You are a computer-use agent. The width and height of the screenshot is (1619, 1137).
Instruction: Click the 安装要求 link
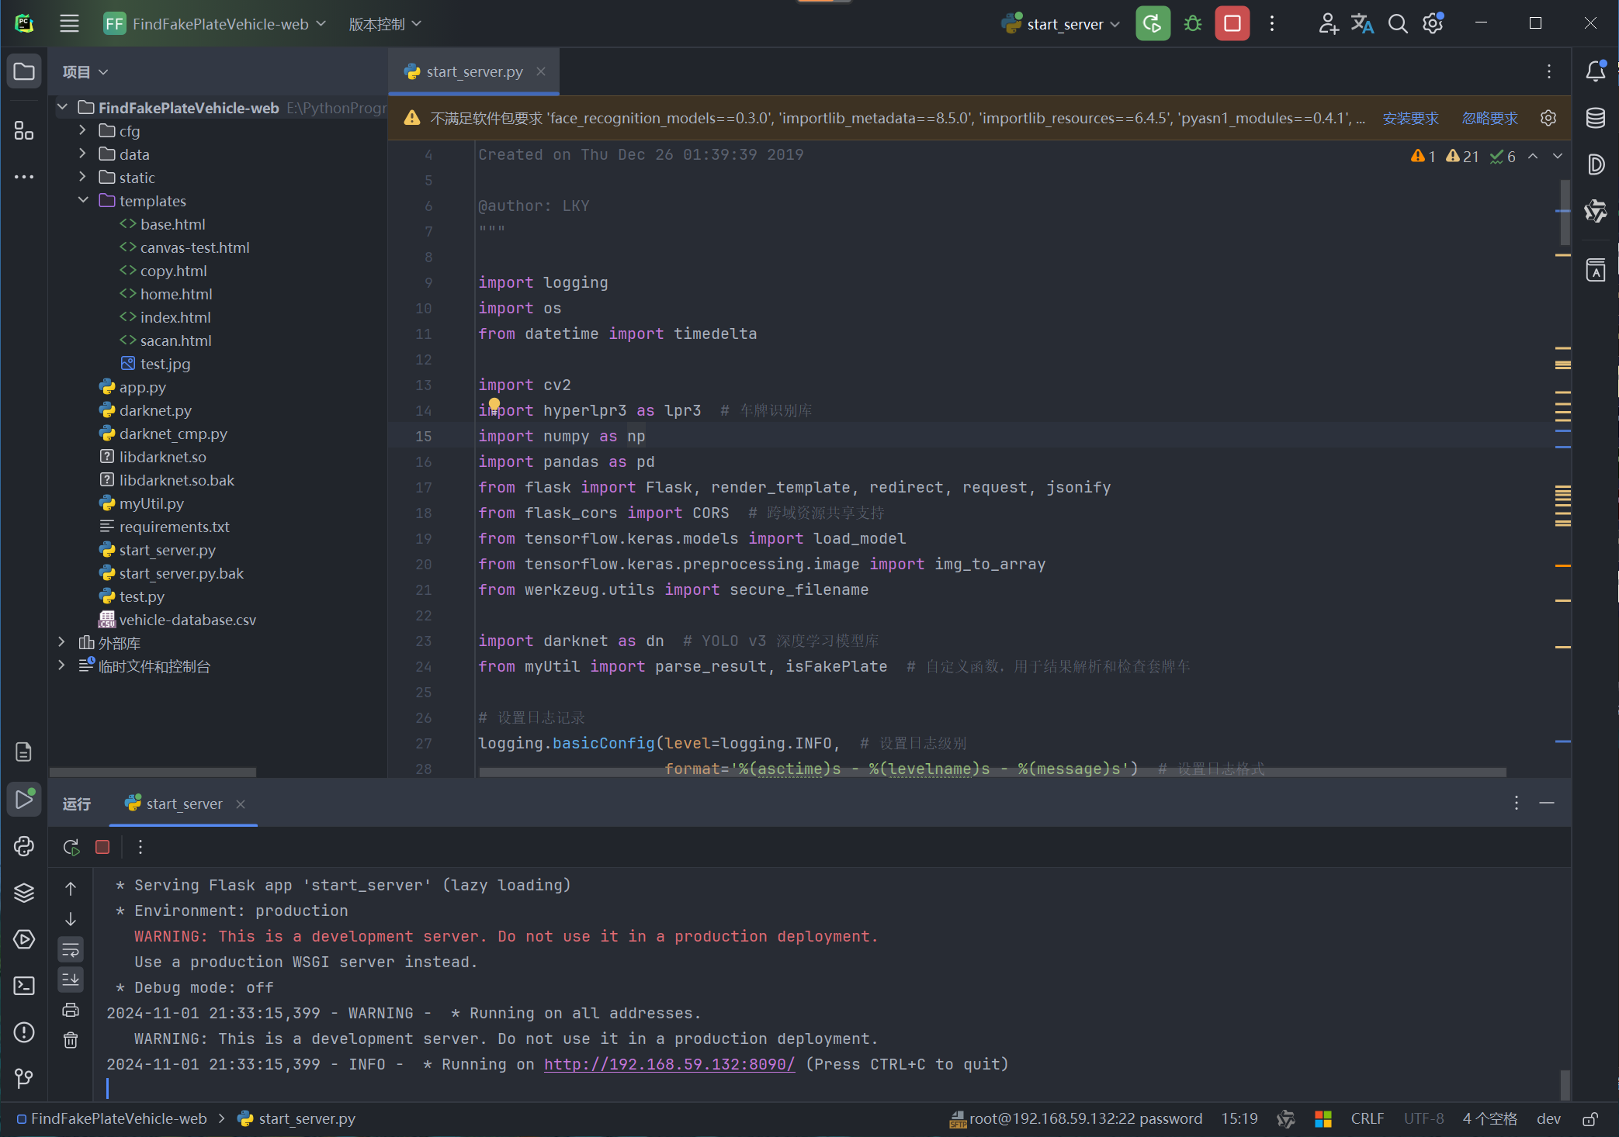[1410, 118]
